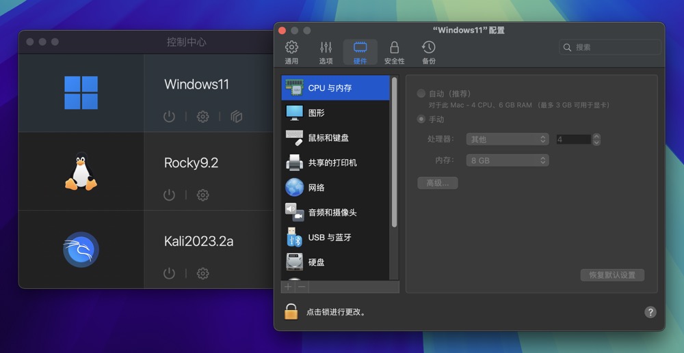Switch to the 备份 tab

click(x=428, y=52)
